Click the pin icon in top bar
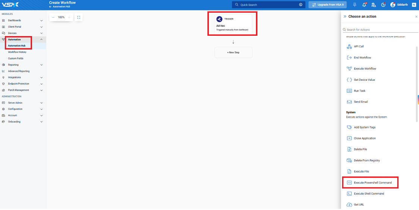 point(354,5)
